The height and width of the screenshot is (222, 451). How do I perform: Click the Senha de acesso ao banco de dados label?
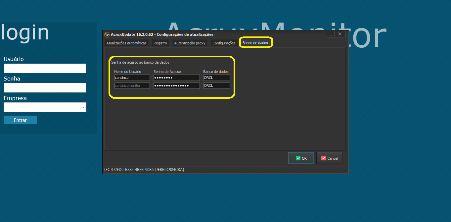(x=140, y=62)
